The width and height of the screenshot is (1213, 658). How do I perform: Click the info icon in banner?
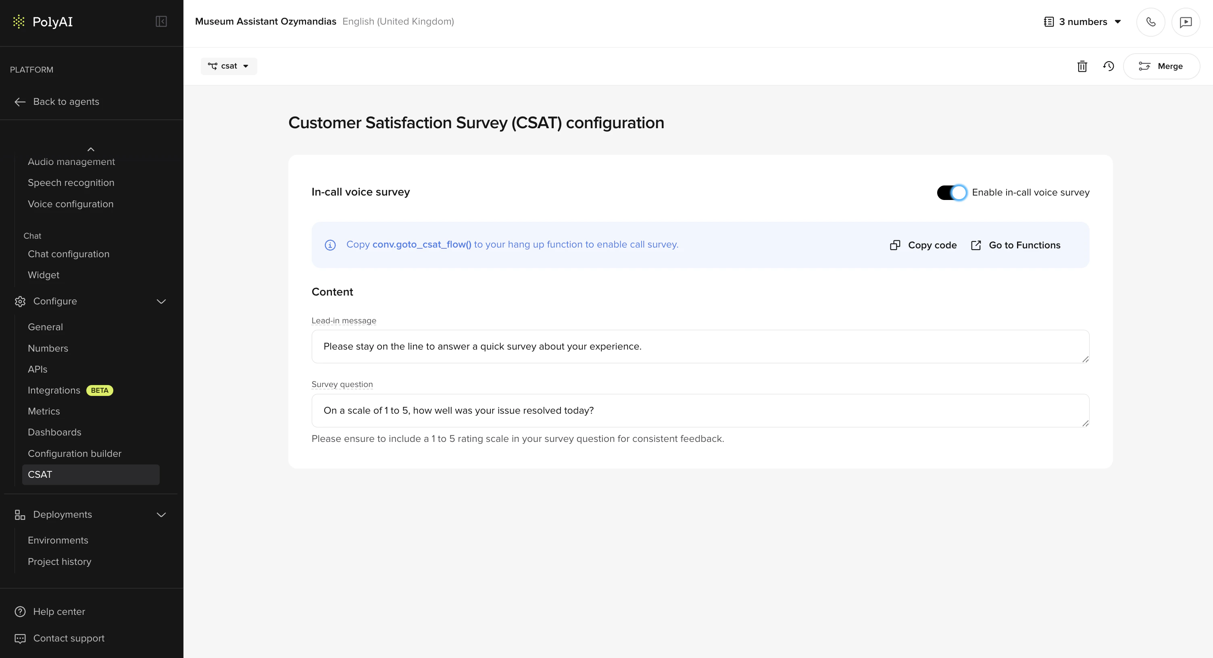click(330, 245)
